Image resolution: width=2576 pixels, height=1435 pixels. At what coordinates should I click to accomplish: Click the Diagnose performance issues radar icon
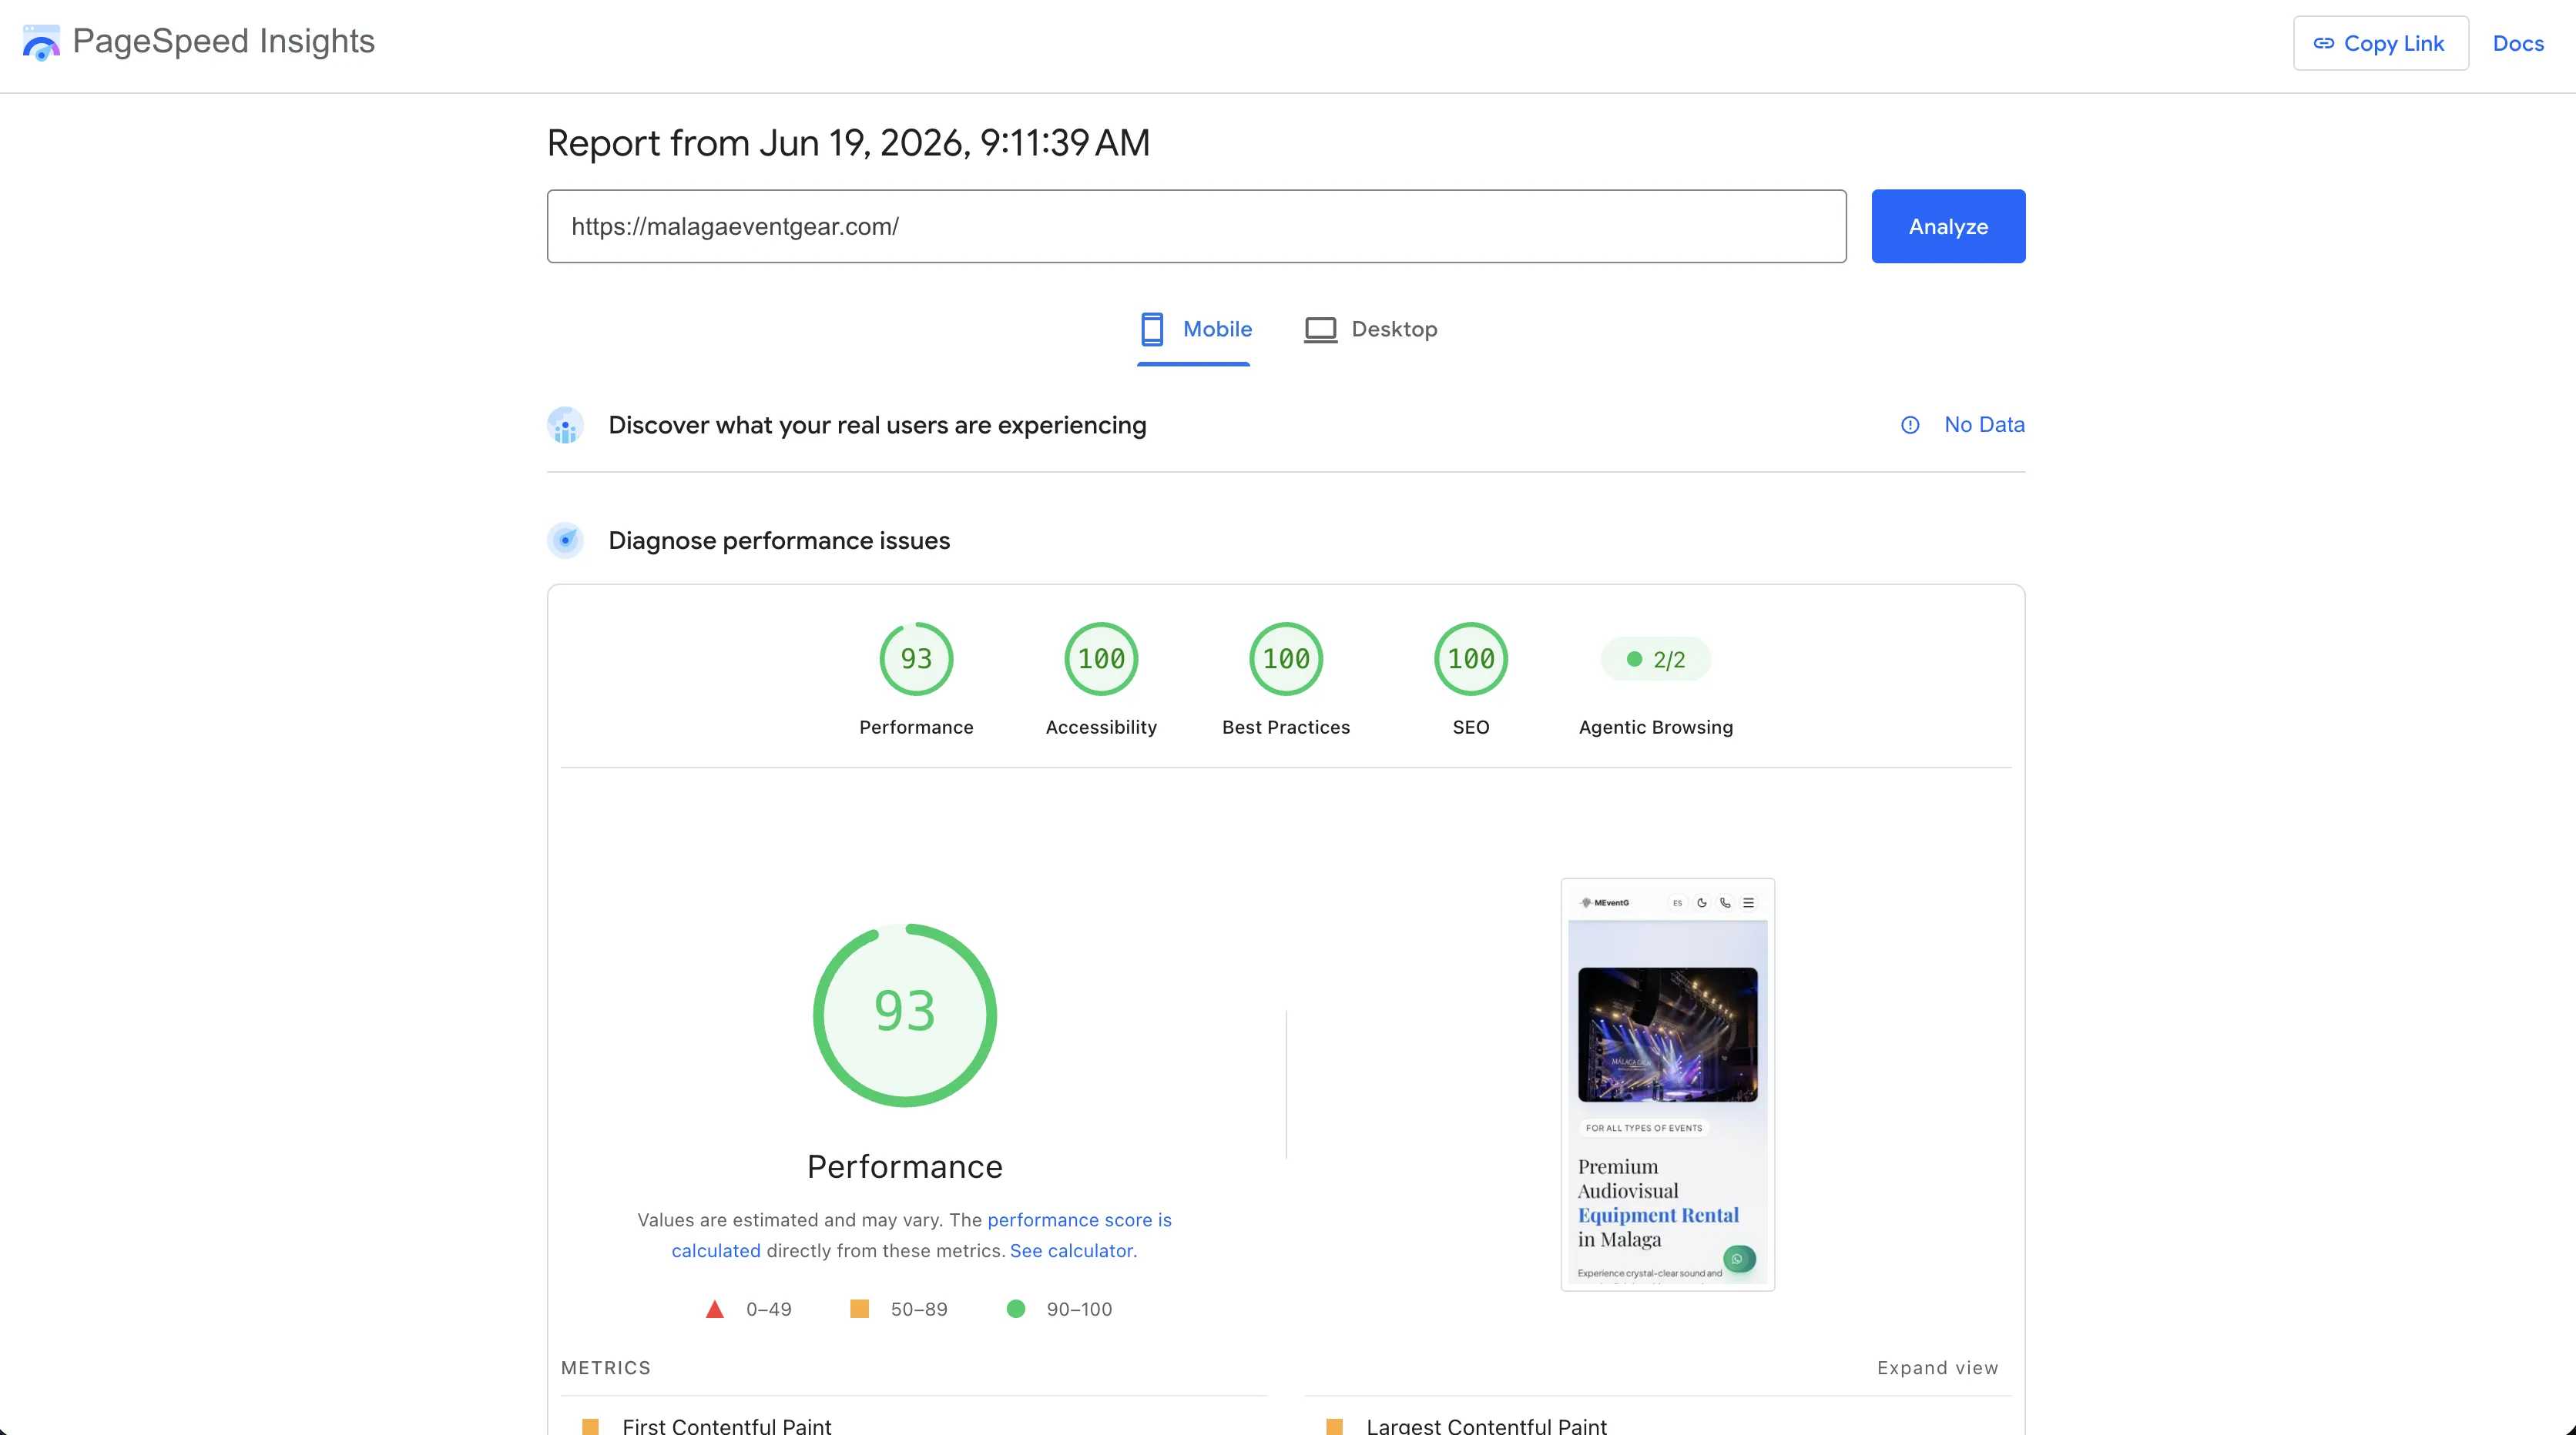565,540
